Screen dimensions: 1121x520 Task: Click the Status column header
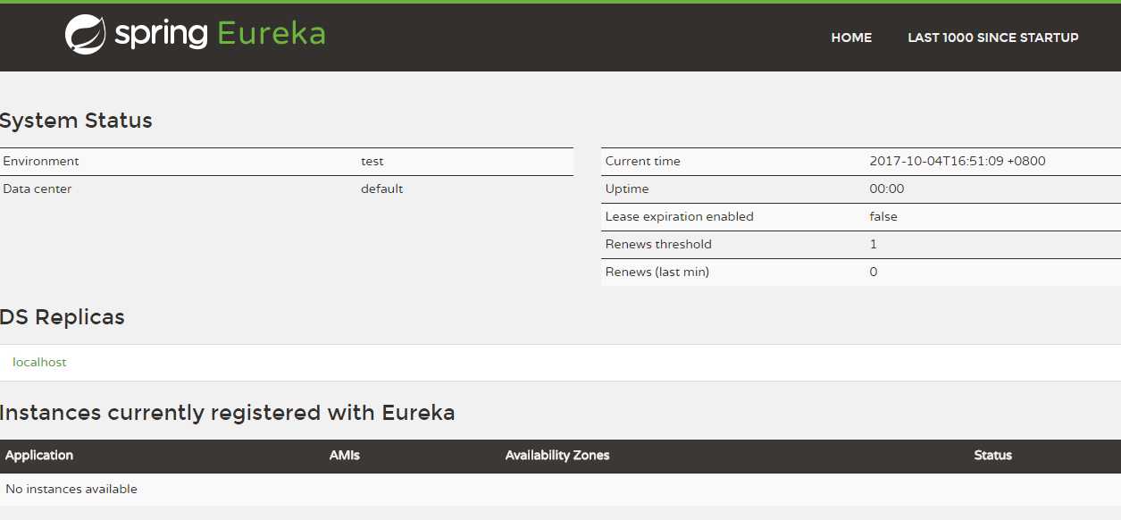(993, 455)
